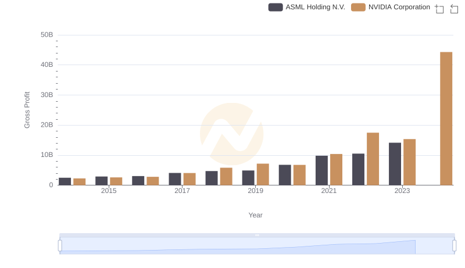
Task: Click the ASML bar for 2016
Action: pos(138,181)
